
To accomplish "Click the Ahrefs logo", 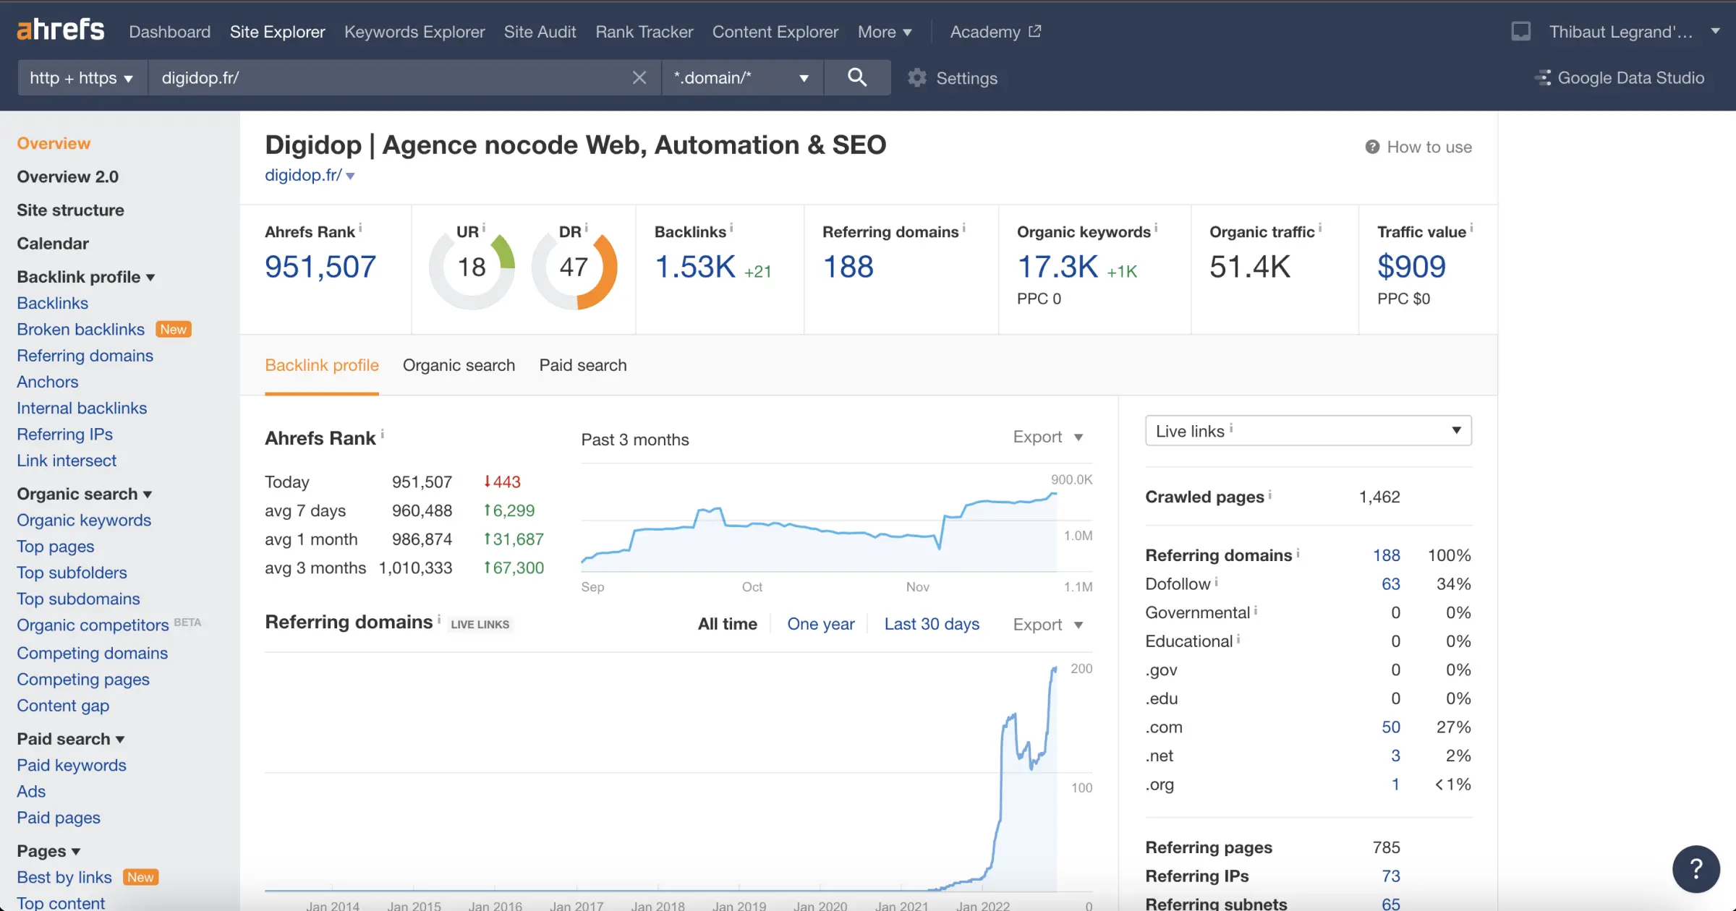I will [x=60, y=29].
